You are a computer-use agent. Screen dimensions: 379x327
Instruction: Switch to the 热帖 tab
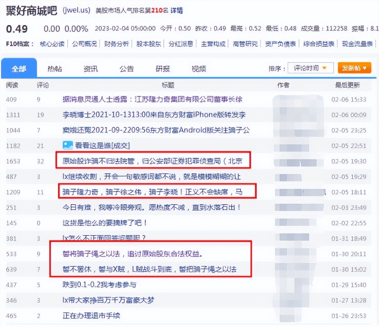point(55,68)
